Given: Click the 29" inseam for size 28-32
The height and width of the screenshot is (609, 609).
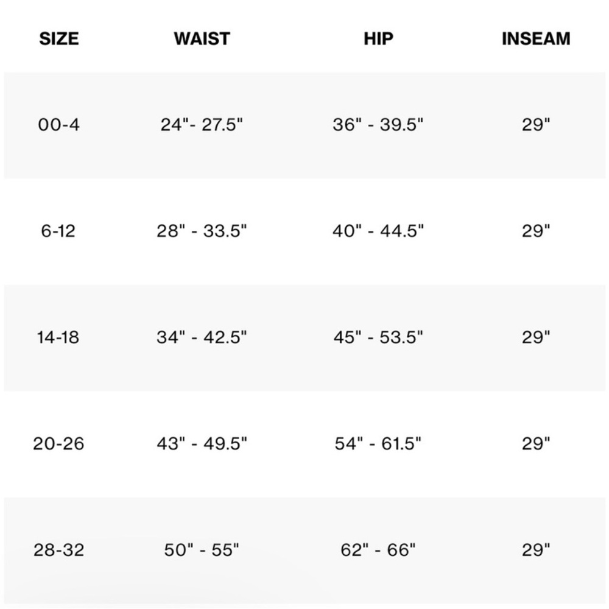Looking at the screenshot, I should 536,550.
